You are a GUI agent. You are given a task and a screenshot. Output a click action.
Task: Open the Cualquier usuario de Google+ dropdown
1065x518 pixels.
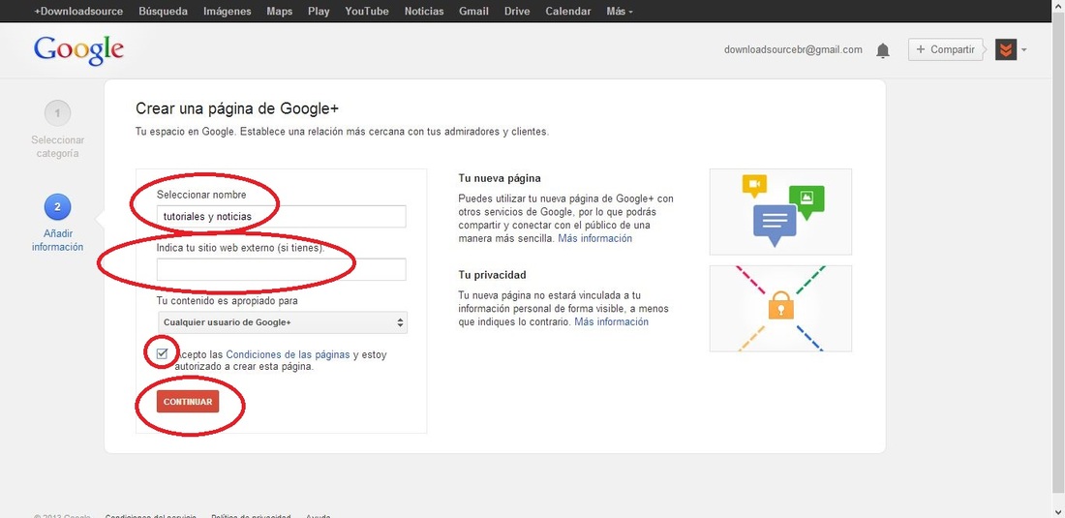pyautogui.click(x=282, y=322)
